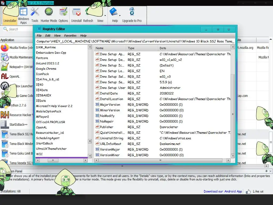Click Refresh label in Revo toolbar

coord(88,21)
